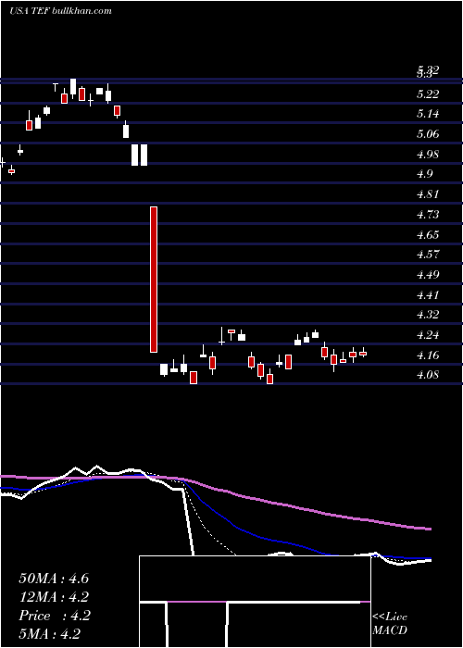The width and height of the screenshot is (463, 648).
Task: Select the 5.14 price axis label
Action: (x=428, y=114)
